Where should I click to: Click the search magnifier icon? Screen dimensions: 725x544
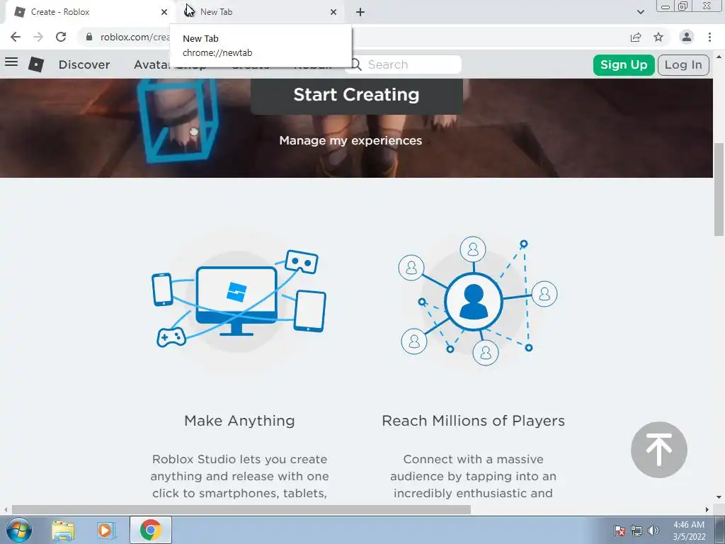pos(355,64)
